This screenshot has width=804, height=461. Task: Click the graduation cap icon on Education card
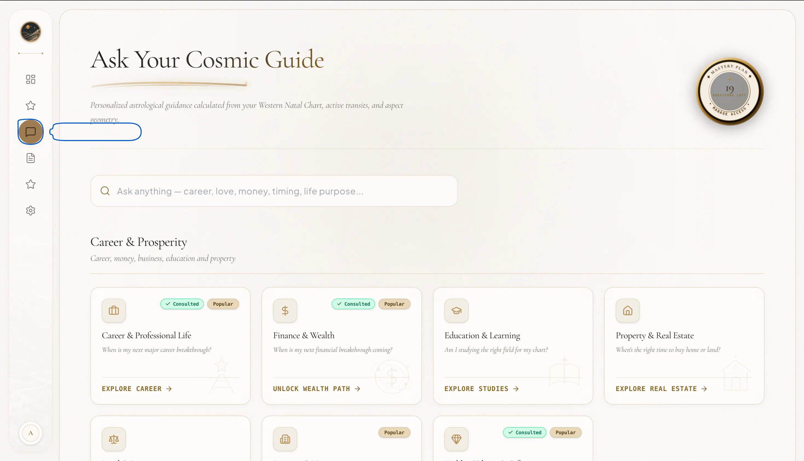click(456, 310)
